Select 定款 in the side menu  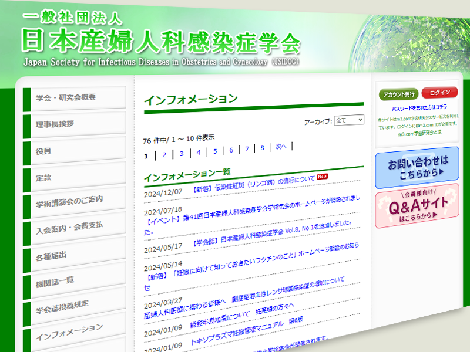[x=43, y=177]
